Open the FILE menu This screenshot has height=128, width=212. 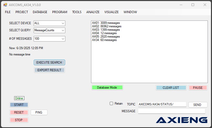(8, 12)
